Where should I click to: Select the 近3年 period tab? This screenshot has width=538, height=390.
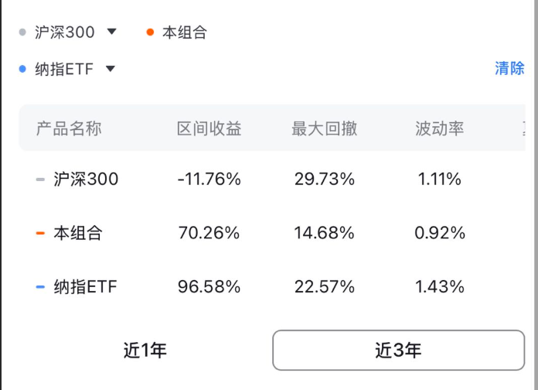pos(398,351)
